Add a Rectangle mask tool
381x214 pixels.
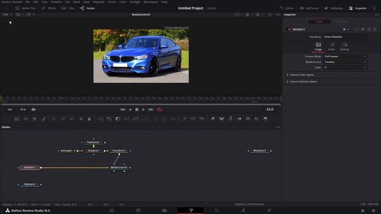click(x=146, y=119)
